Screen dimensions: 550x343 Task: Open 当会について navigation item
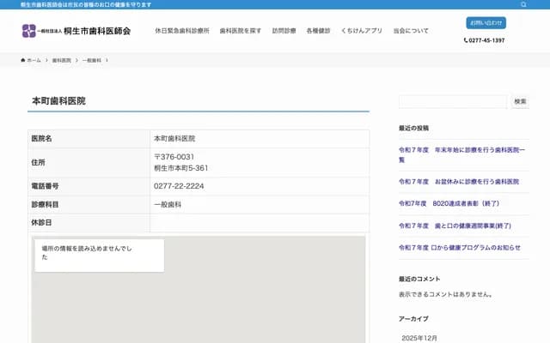pyautogui.click(x=411, y=31)
